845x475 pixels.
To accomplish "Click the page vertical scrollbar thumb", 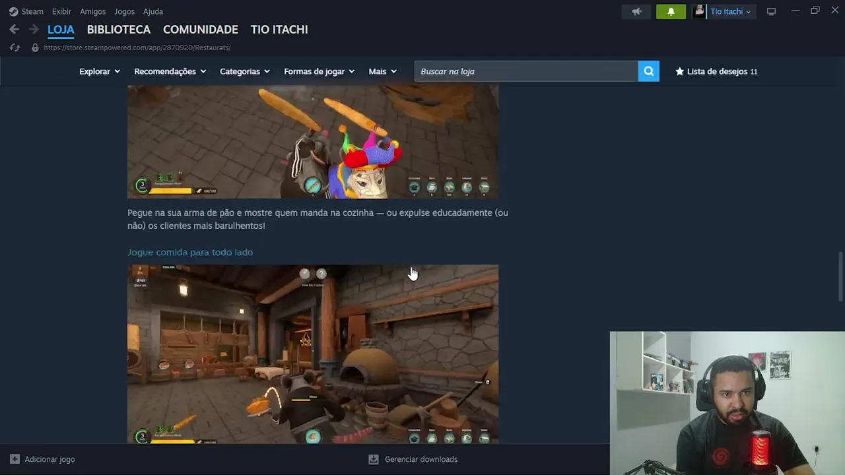I will 840,276.
